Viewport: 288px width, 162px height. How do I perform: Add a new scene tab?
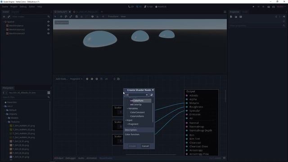click(x=102, y=12)
